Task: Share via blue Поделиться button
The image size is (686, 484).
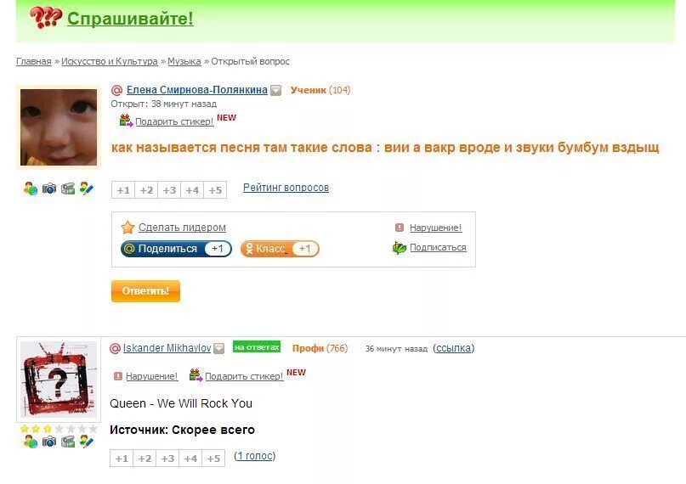Action: pos(176,249)
